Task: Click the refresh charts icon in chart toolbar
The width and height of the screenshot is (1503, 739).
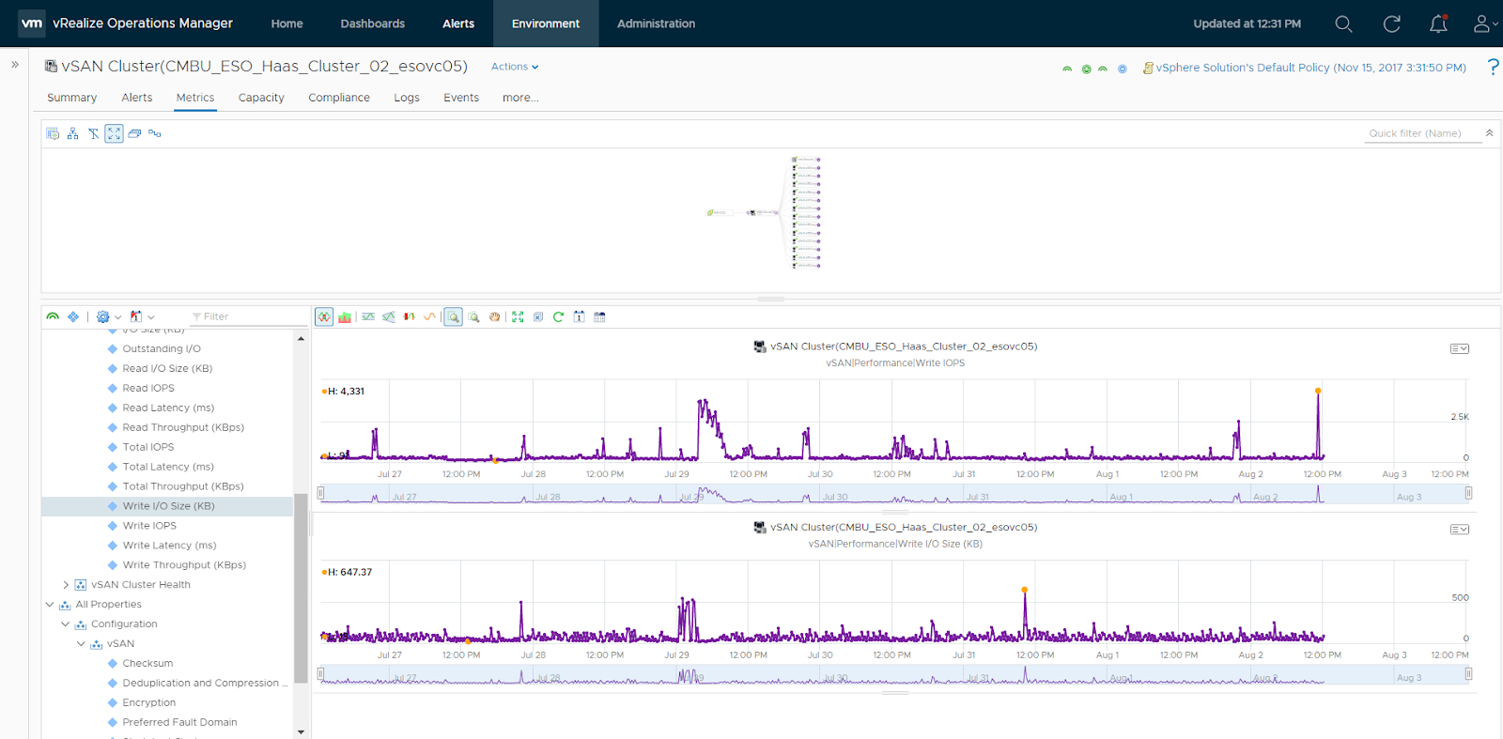Action: point(558,317)
